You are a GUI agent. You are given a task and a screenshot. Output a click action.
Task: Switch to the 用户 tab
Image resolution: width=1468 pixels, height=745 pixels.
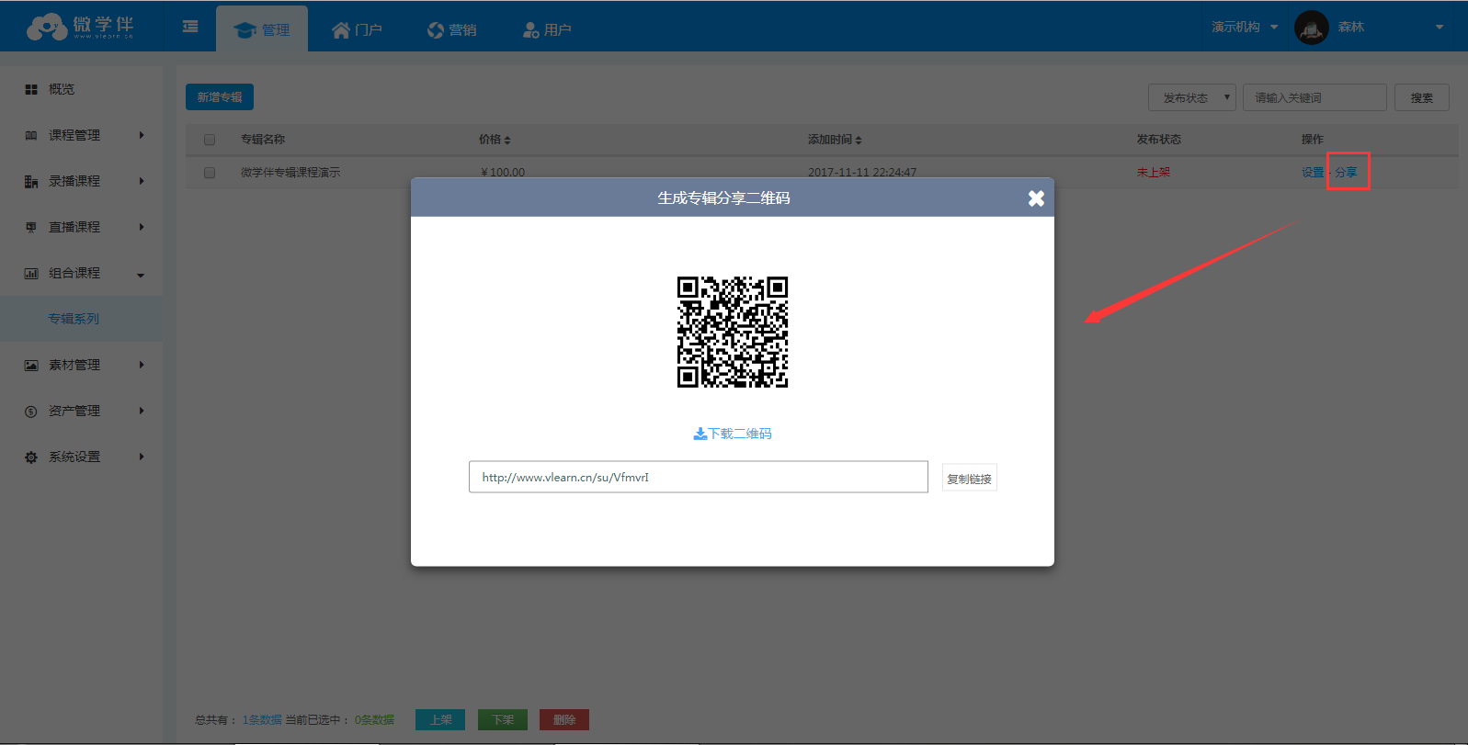[x=547, y=29]
